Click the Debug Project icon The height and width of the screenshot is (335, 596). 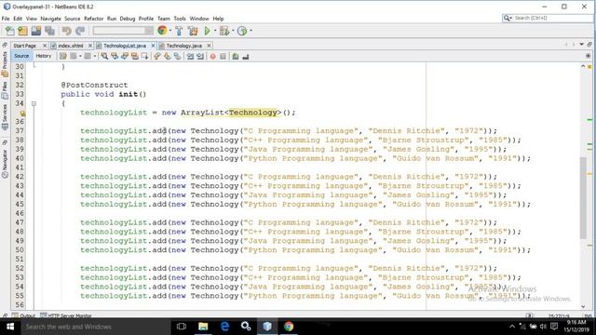coord(223,31)
